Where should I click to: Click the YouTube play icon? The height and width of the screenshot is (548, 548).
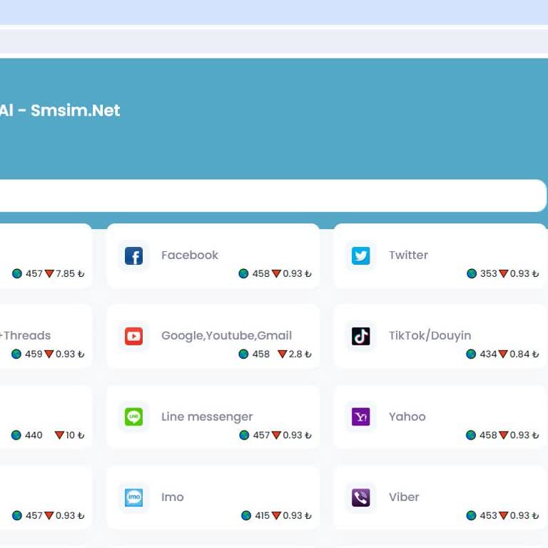click(133, 336)
